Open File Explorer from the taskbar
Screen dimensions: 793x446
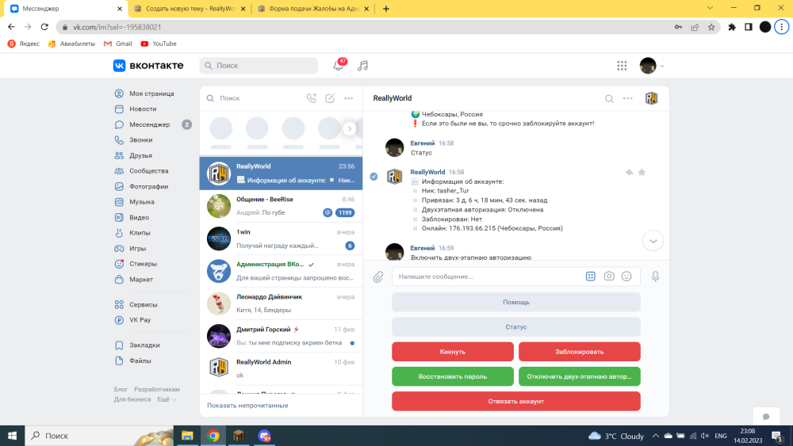[187, 436]
